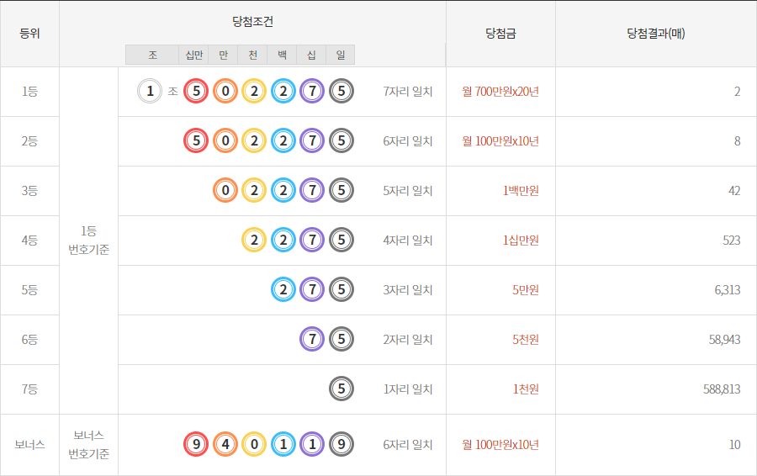This screenshot has width=757, height=476.
Task: Click the red ball 5 in 1등 row
Action: click(x=196, y=91)
